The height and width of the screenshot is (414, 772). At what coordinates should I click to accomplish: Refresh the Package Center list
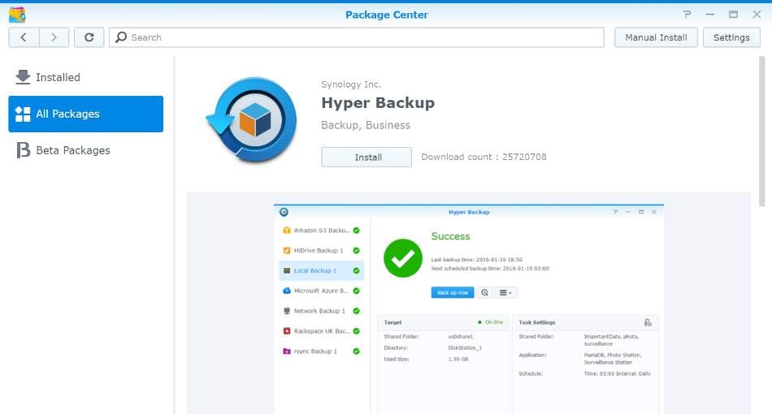click(89, 37)
